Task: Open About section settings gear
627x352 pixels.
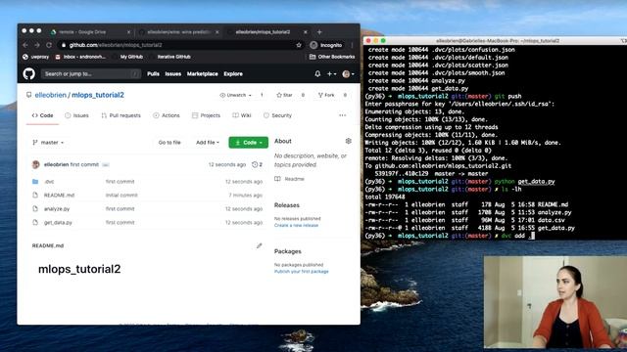Action: point(349,141)
